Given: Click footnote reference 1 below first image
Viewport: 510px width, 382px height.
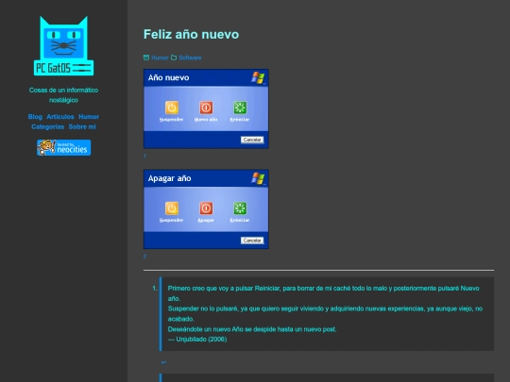Looking at the screenshot, I should [144, 156].
